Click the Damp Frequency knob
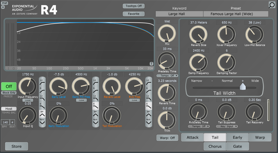 coord(198,62)
